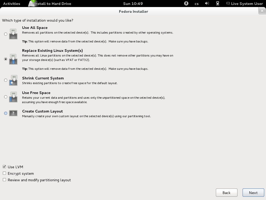Open the network connection icon
The height and width of the screenshot is (200, 266).
217,3
